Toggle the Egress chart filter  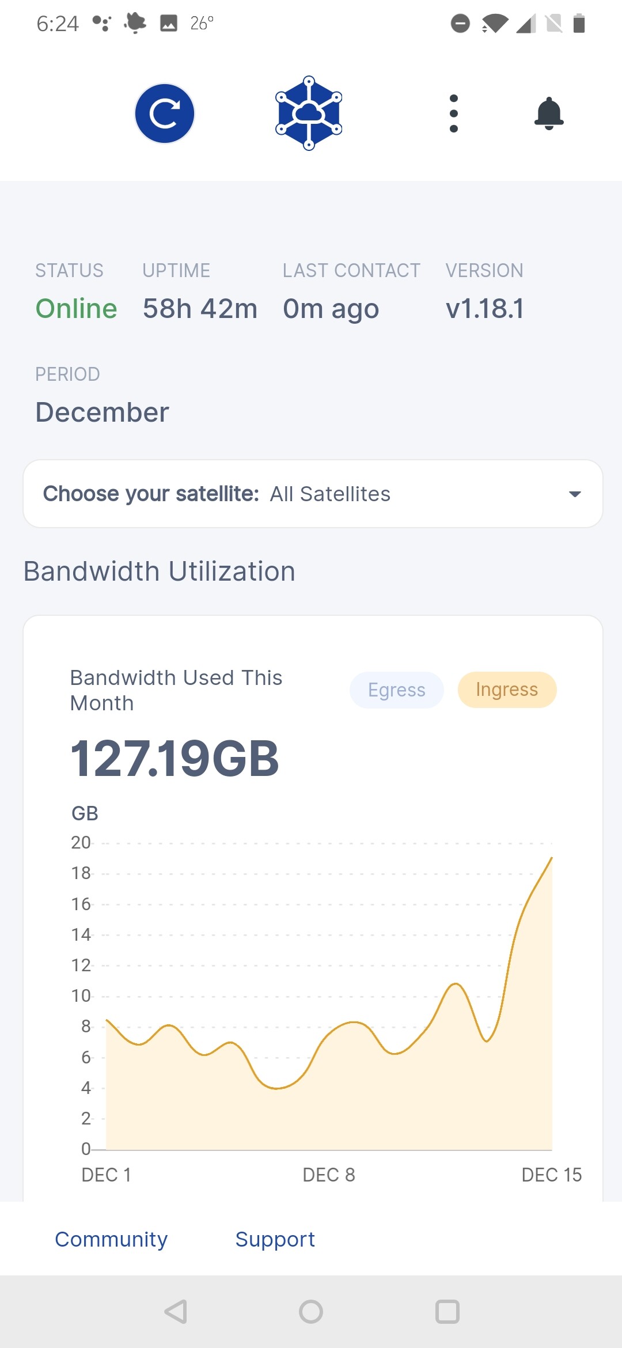click(396, 690)
